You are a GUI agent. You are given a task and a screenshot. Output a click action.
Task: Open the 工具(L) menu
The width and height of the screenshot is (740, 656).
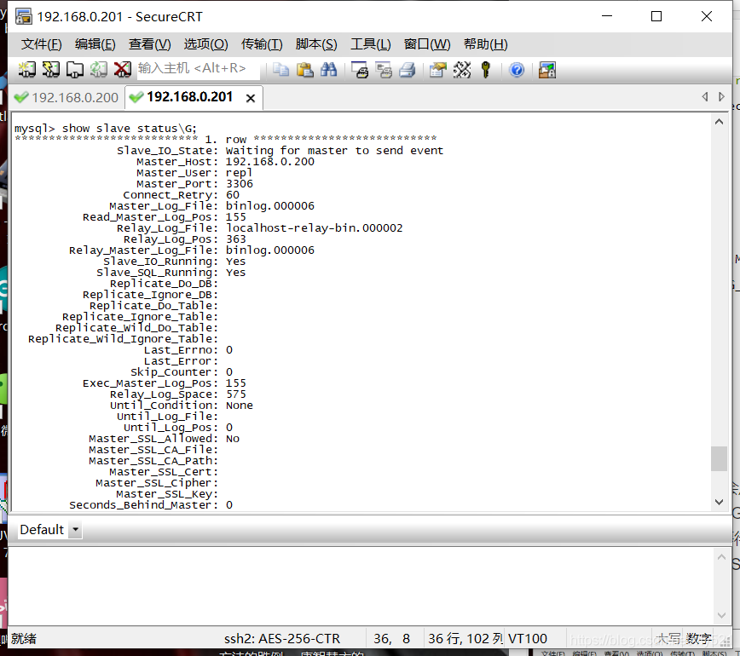(371, 44)
